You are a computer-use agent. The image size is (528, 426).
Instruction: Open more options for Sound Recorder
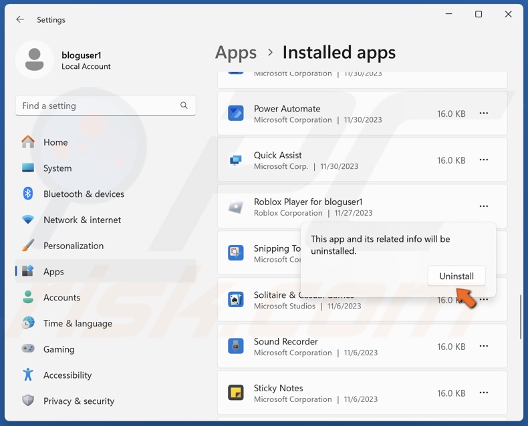(483, 347)
